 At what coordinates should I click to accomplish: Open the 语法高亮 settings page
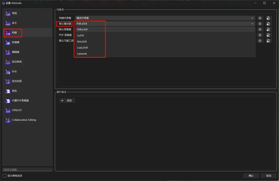coord(28,62)
